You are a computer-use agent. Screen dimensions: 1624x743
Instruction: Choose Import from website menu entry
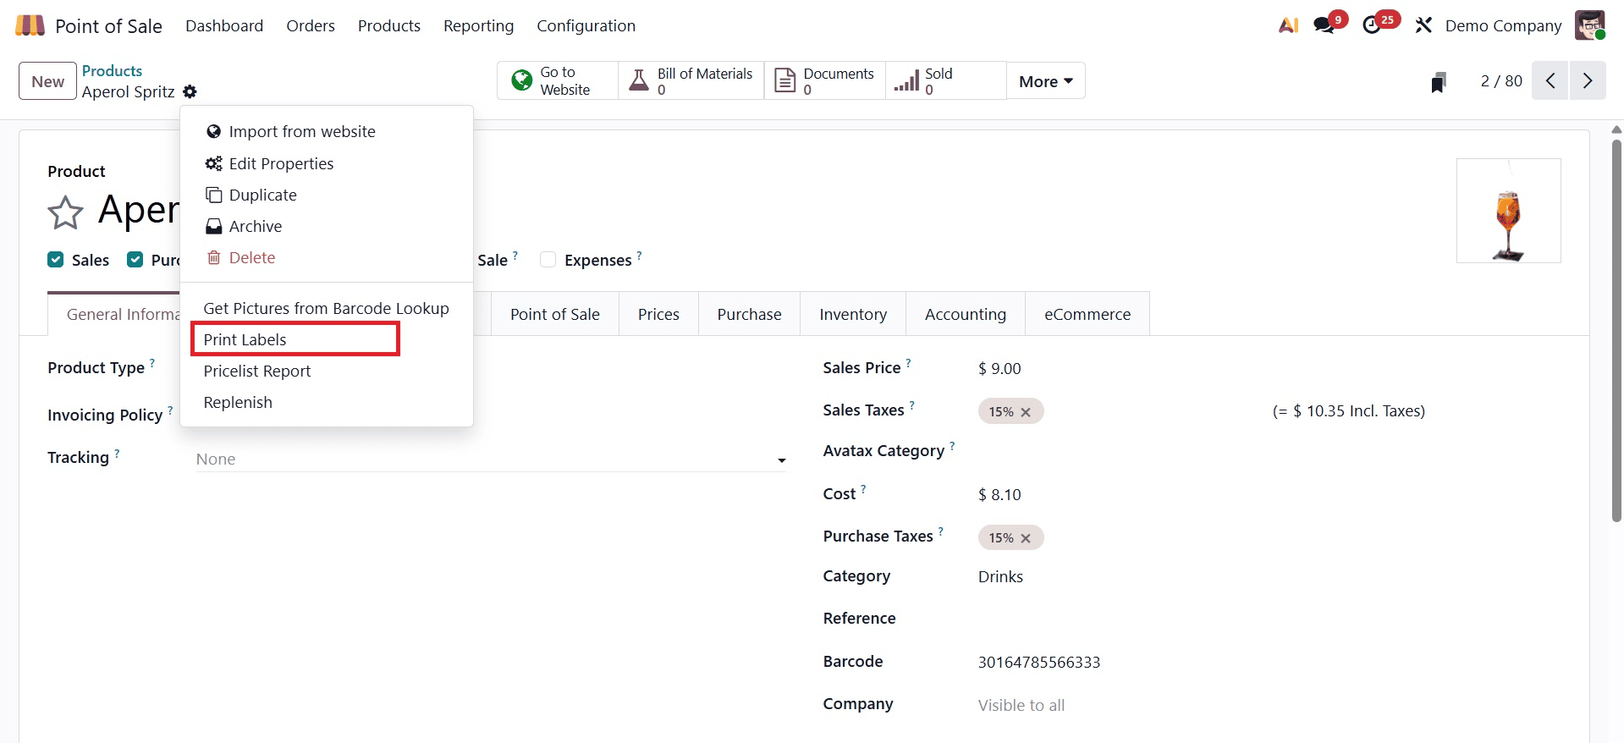[326, 131]
